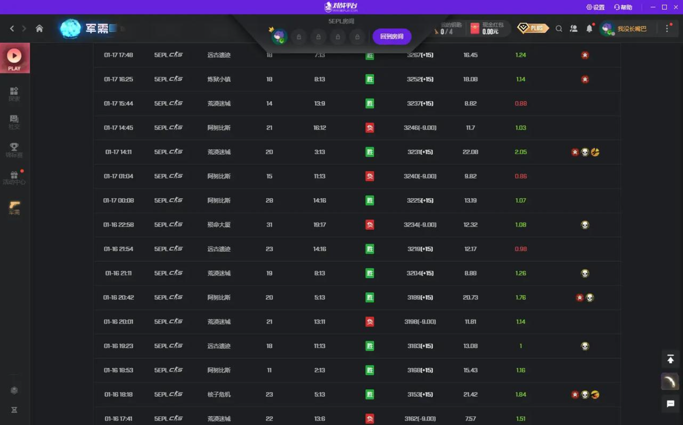Image resolution: width=683 pixels, height=425 pixels.
Task: Click the score 3153(+15)
Action: coord(420,394)
